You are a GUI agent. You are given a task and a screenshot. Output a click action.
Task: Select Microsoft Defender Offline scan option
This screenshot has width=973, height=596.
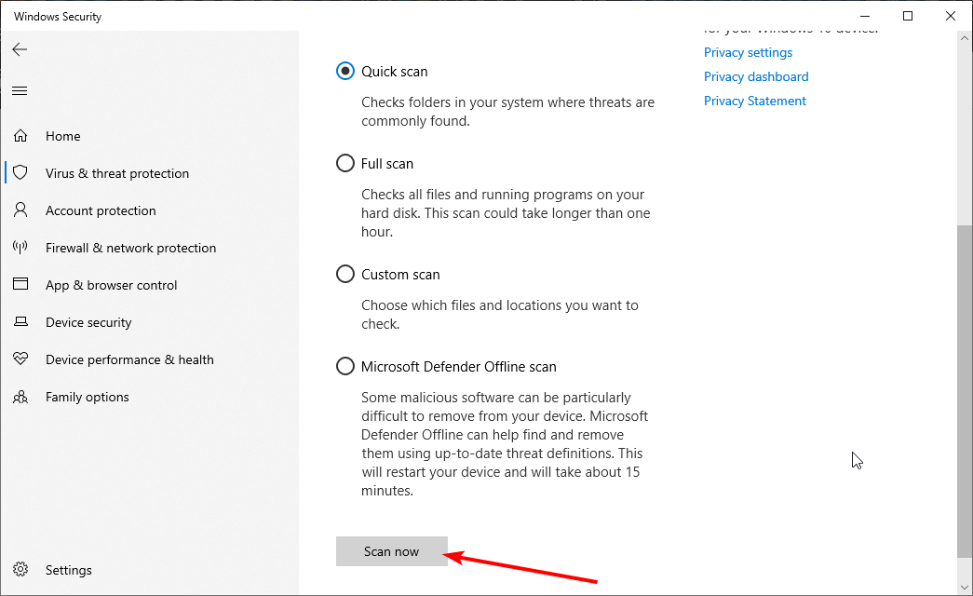(345, 367)
